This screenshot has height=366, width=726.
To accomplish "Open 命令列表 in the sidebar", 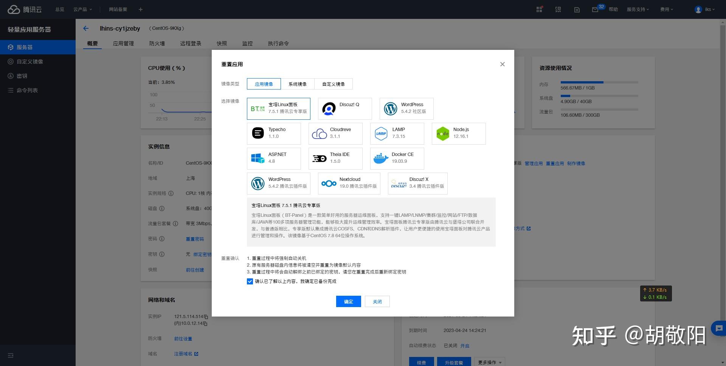I will pos(38,90).
